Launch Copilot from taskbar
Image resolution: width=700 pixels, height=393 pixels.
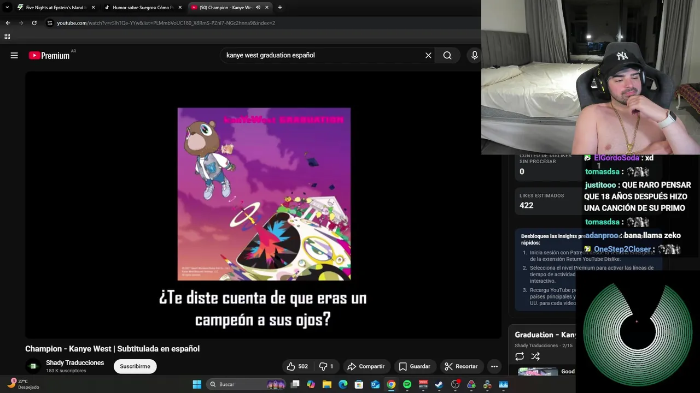311,384
